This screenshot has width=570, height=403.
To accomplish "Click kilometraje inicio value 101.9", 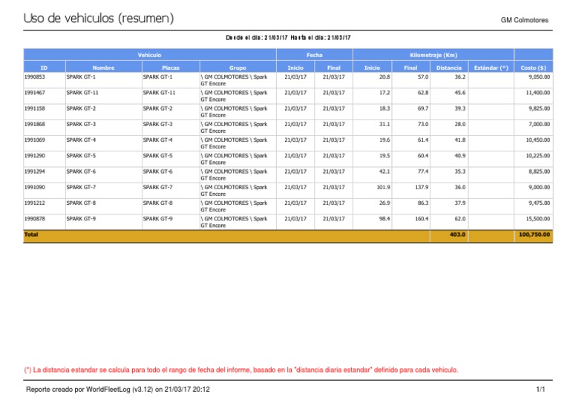I will click(383, 187).
